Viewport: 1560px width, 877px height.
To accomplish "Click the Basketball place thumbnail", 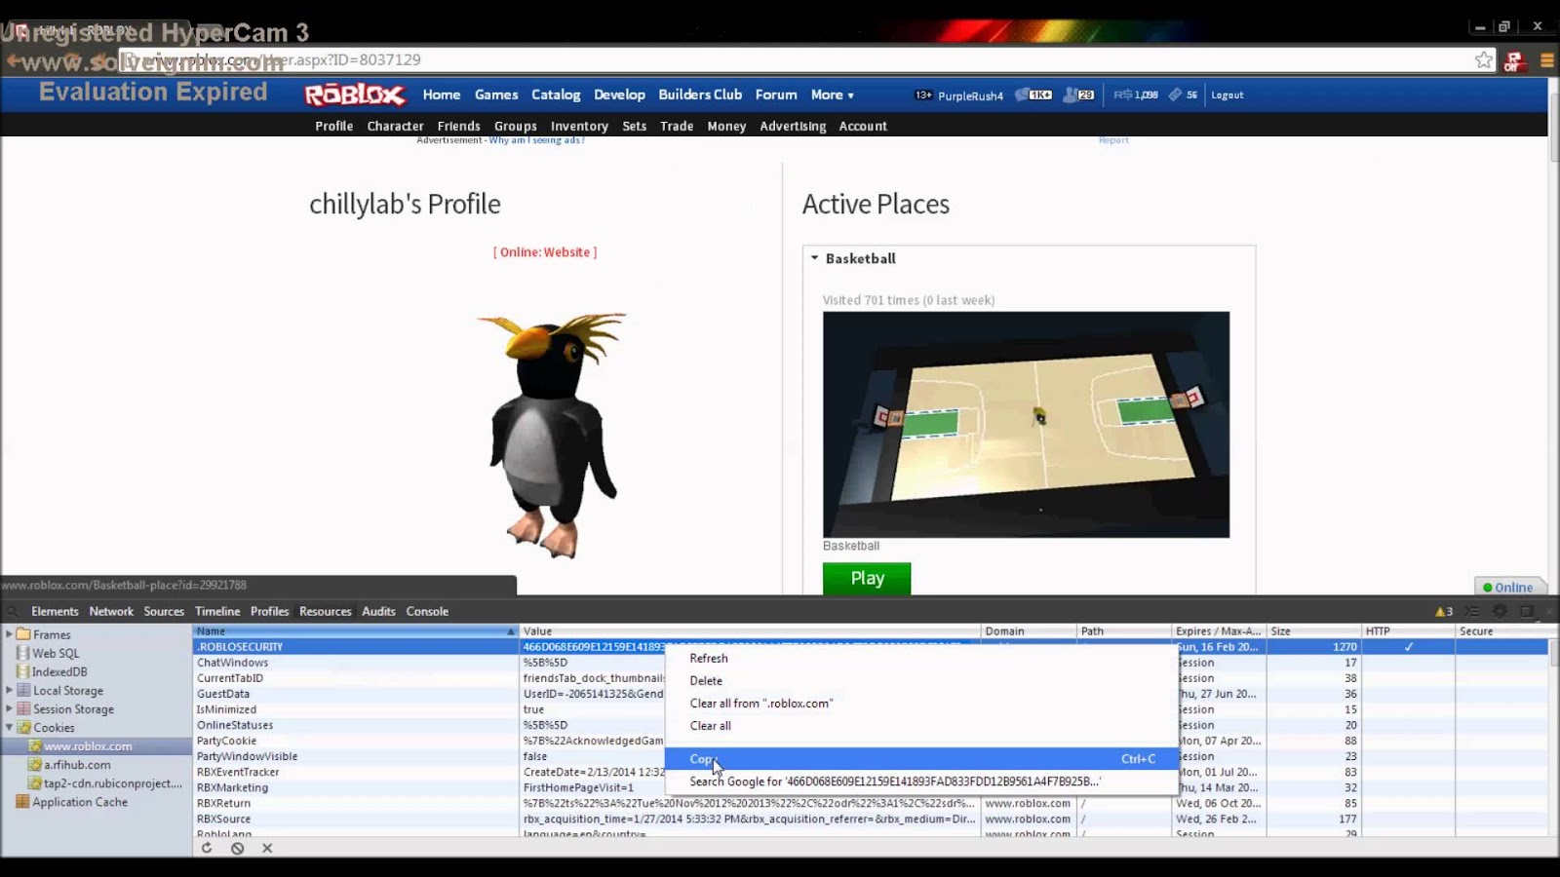I will tap(1026, 425).
